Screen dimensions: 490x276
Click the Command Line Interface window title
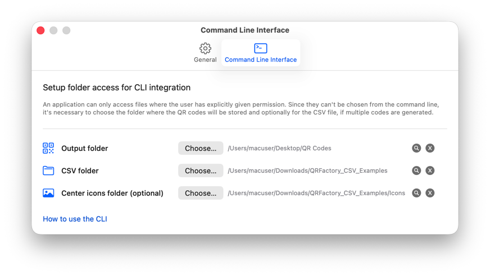tap(245, 30)
